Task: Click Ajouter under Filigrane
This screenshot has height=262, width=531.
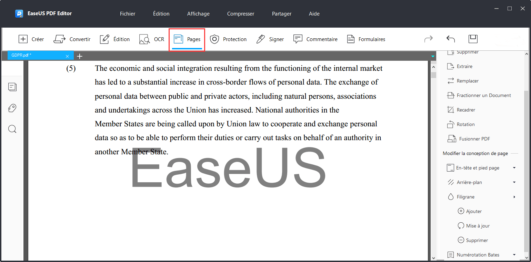Action: (x=470, y=211)
